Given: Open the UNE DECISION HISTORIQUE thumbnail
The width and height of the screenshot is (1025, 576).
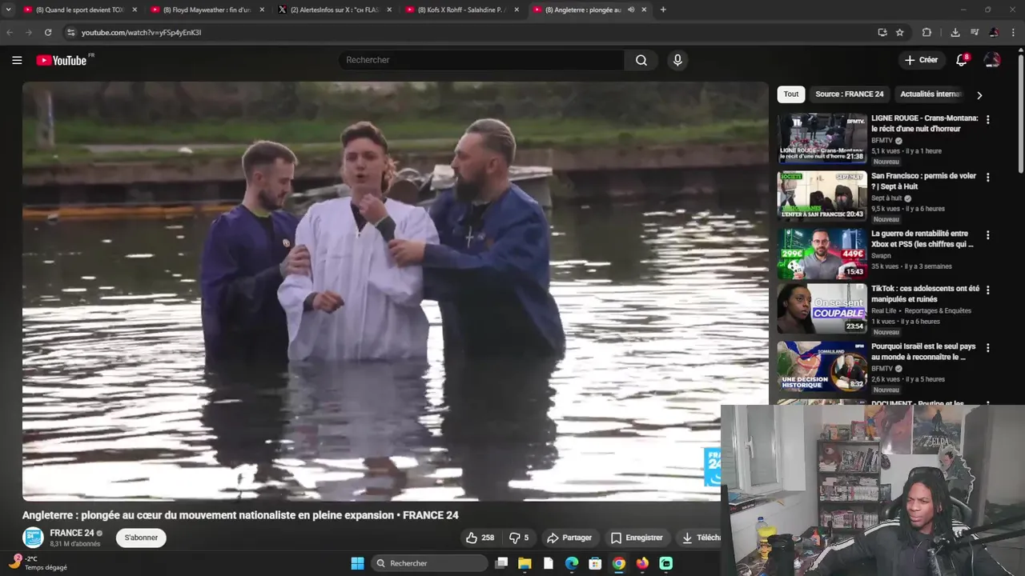Looking at the screenshot, I should coord(822,366).
